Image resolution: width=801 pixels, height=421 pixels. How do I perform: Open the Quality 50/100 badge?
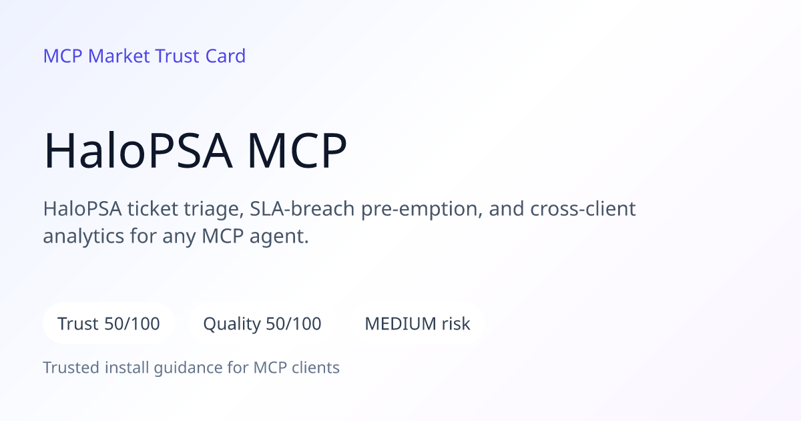point(262,324)
